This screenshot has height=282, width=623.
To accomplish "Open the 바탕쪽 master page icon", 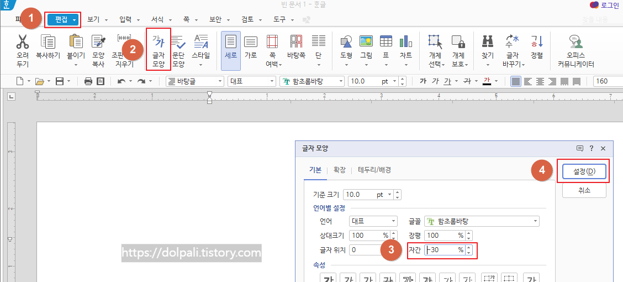I will pyautogui.click(x=297, y=41).
